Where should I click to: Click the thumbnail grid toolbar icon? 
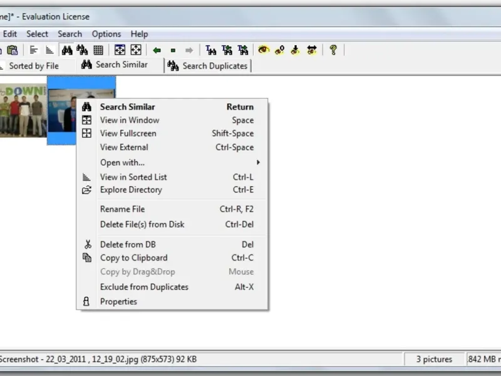pos(98,50)
